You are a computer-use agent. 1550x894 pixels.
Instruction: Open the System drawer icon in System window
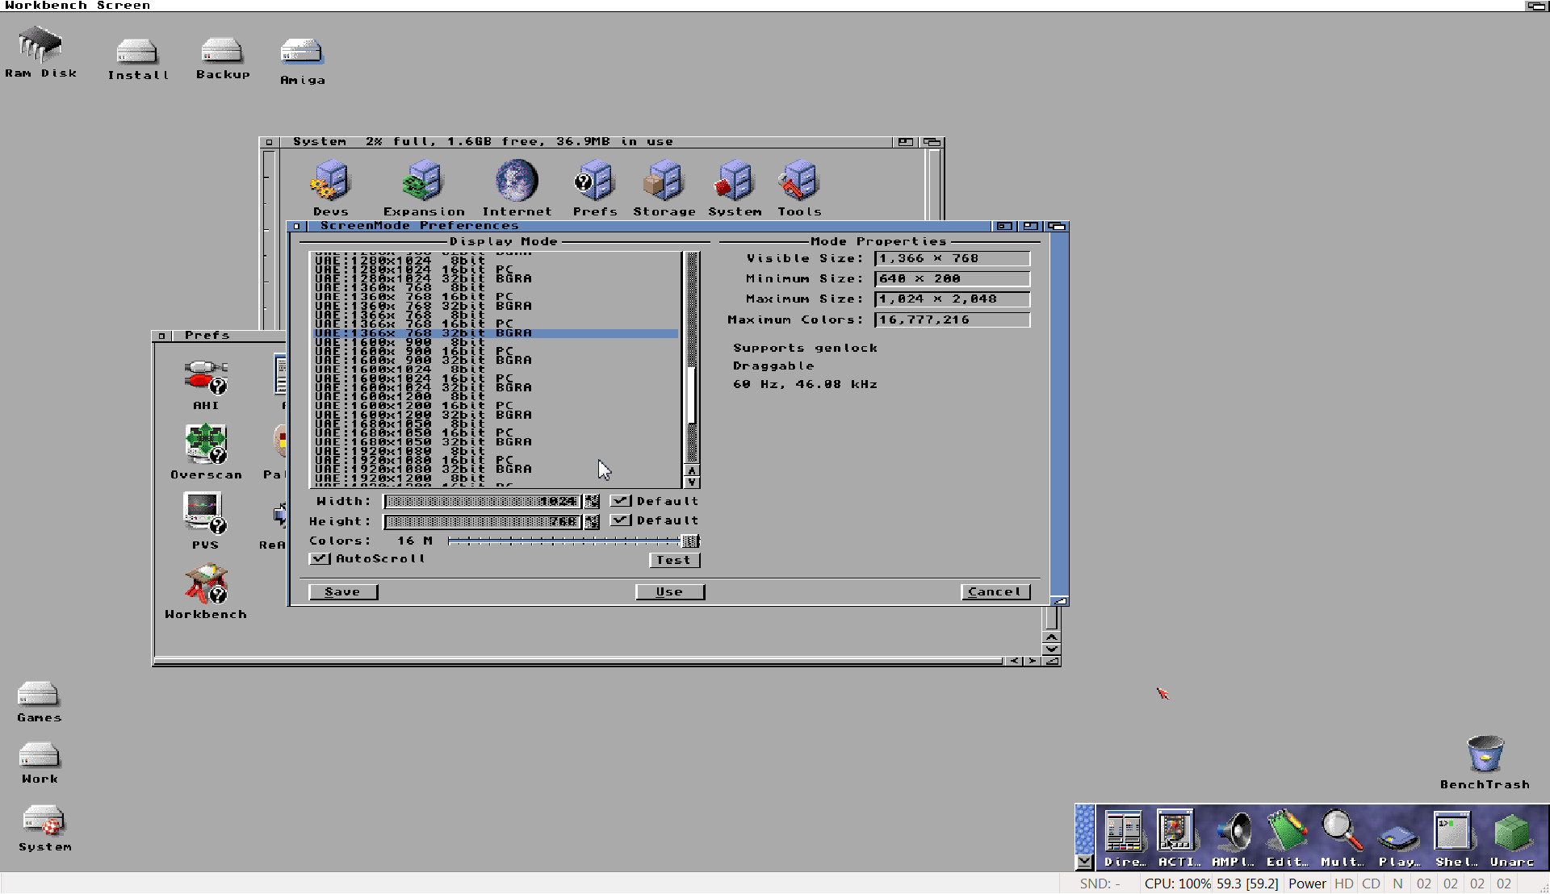(735, 187)
